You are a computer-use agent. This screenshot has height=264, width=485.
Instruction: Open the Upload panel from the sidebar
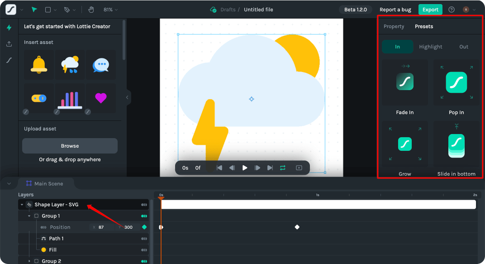point(9,44)
